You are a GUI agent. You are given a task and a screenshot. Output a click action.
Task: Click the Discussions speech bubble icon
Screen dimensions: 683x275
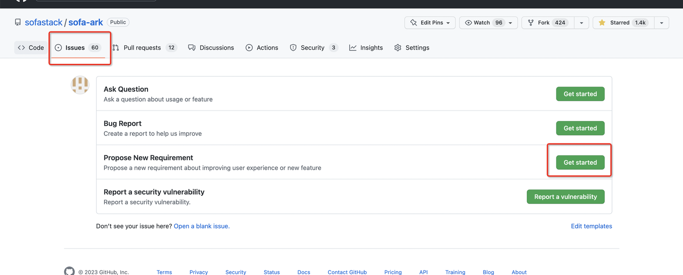[192, 47]
